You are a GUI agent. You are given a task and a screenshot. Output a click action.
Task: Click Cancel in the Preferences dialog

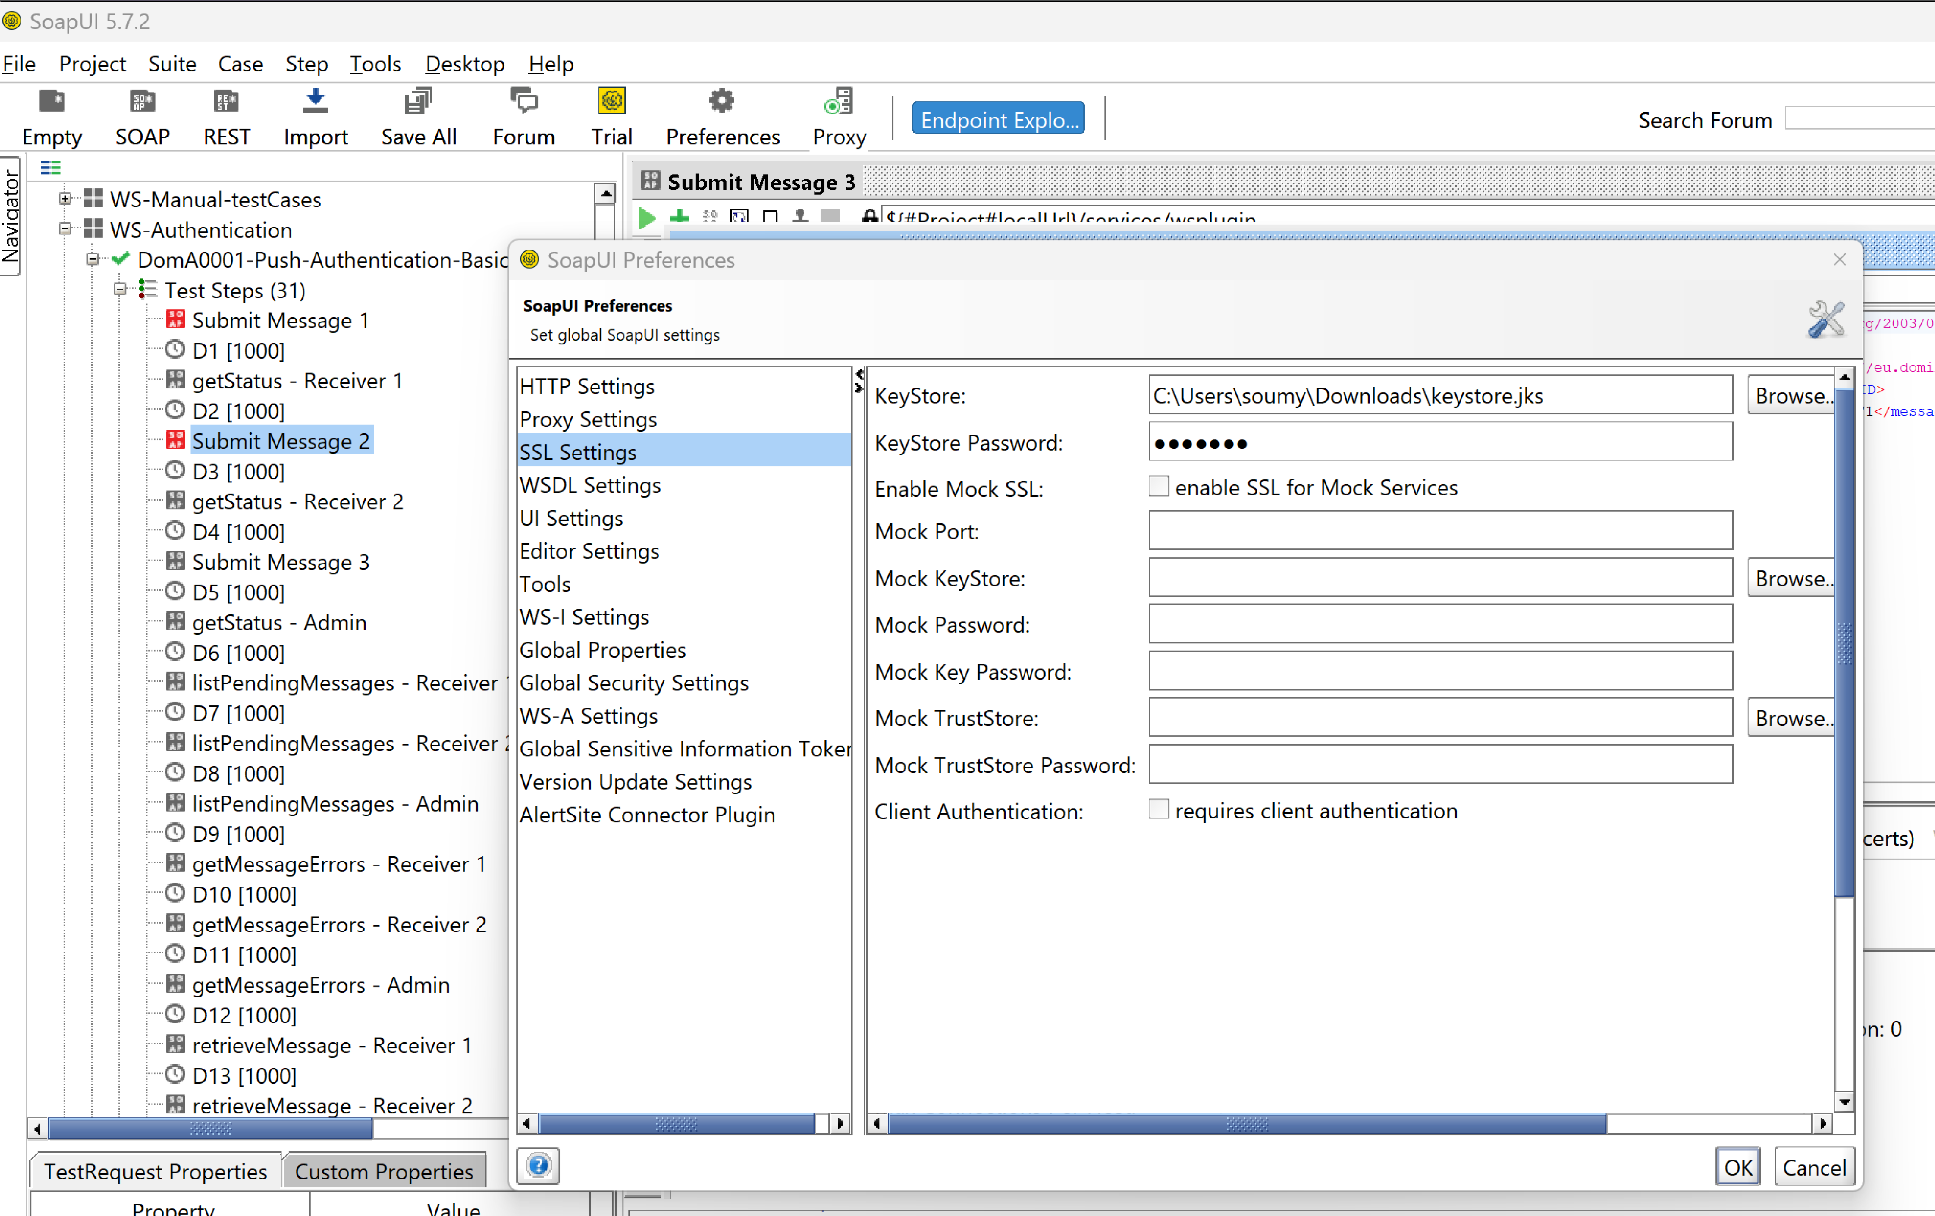[x=1814, y=1168]
